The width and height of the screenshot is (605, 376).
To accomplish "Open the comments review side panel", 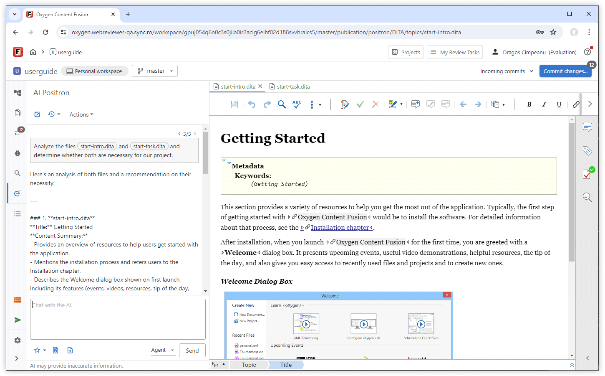I will click(x=587, y=127).
